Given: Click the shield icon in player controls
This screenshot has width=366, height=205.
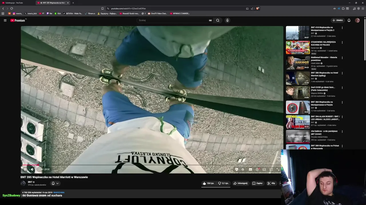Looking at the screenshot, I should [236, 169].
